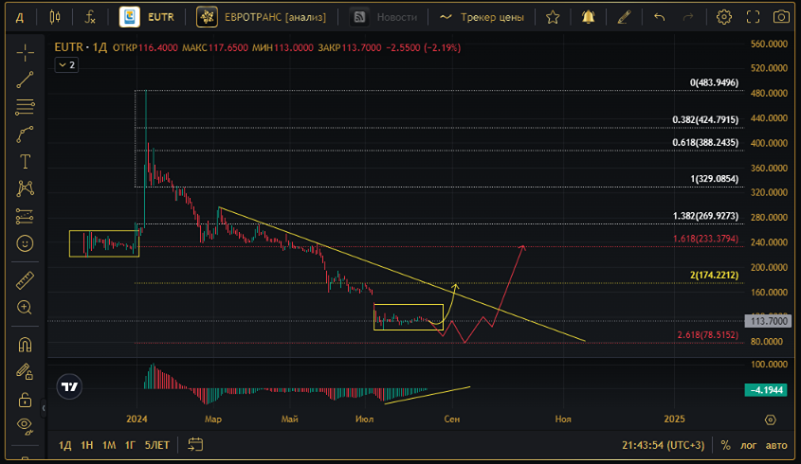This screenshot has width=801, height=464.
Task: Toggle percent scale mode
Action: pos(725,445)
